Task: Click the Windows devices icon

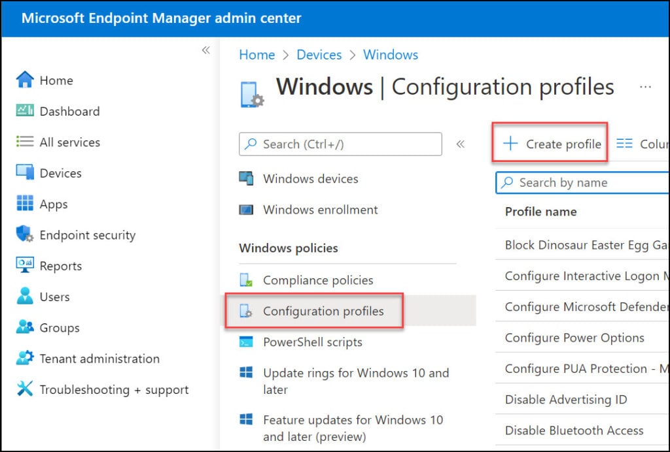Action: coord(246,178)
